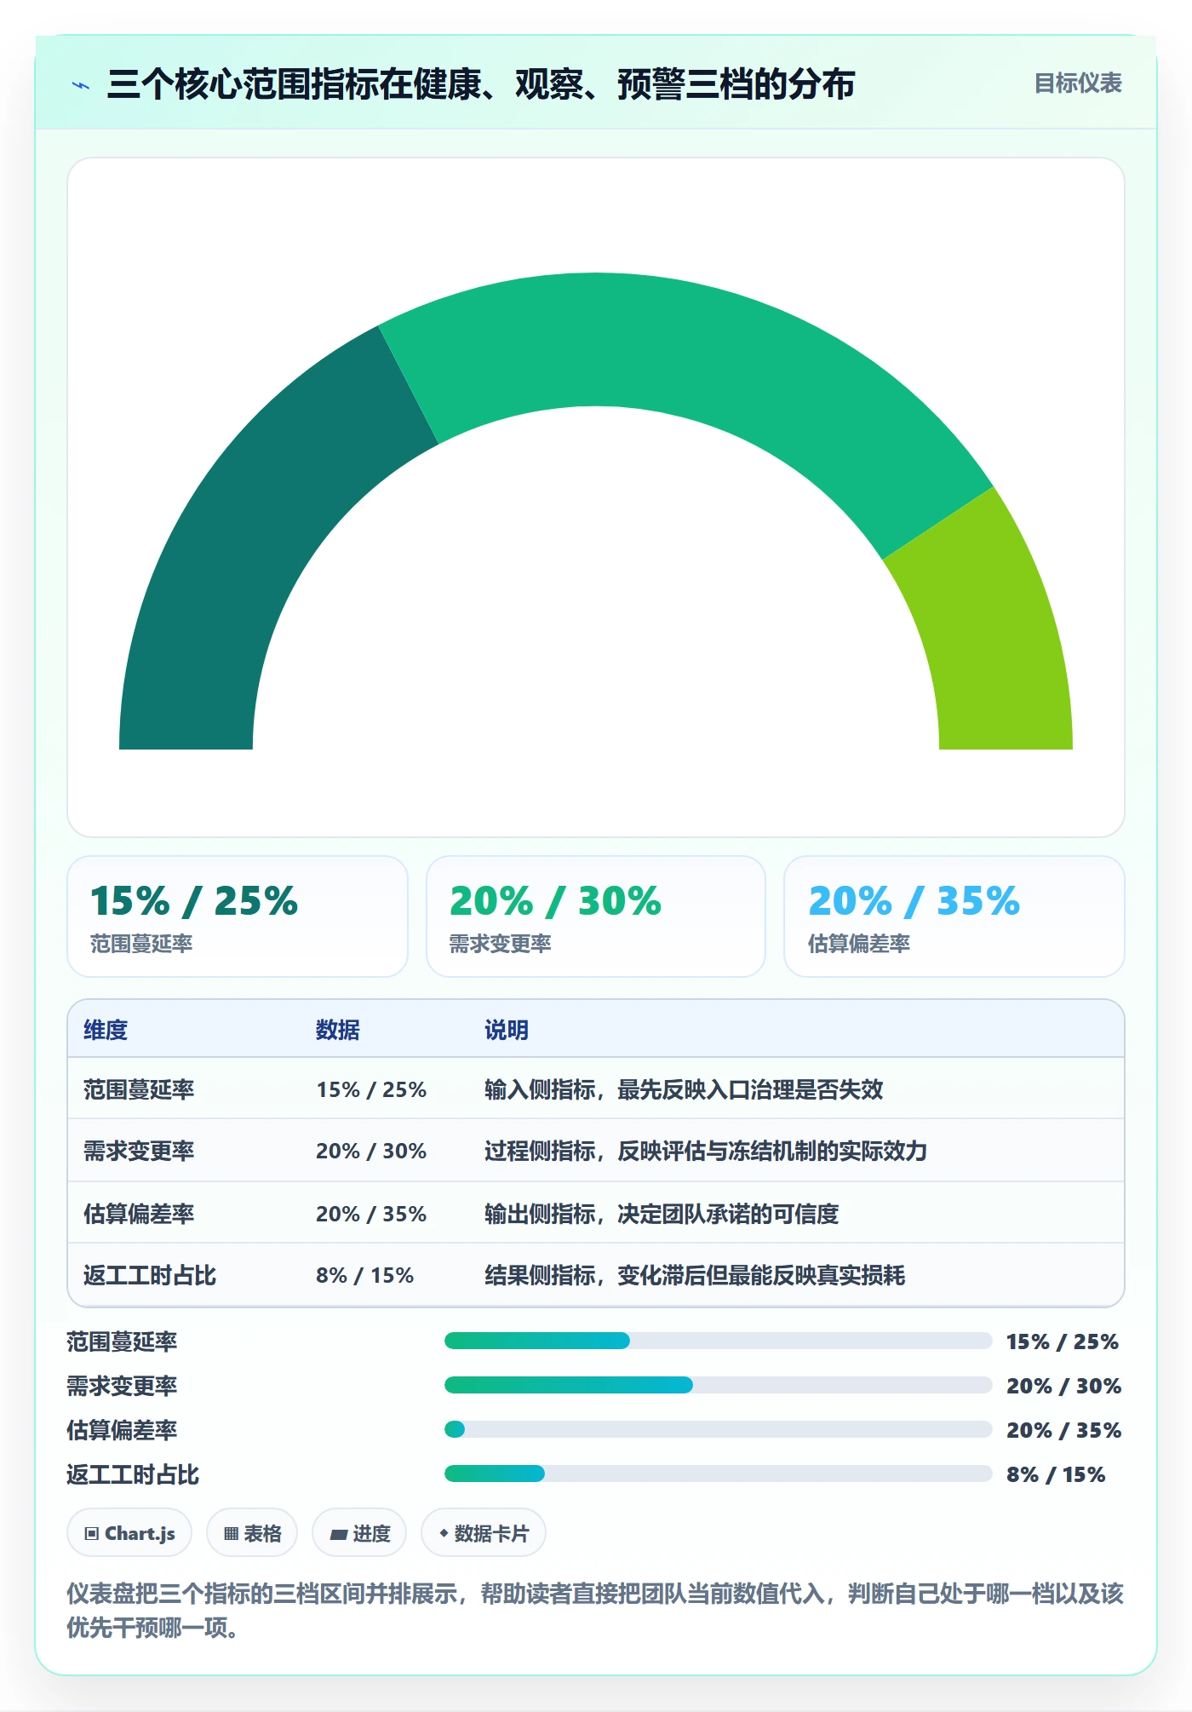
Task: Click the 范围蔓延率 table row name
Action: (x=139, y=1089)
